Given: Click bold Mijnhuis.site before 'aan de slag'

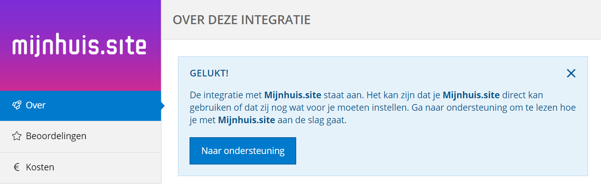Looking at the screenshot, I should [246, 120].
